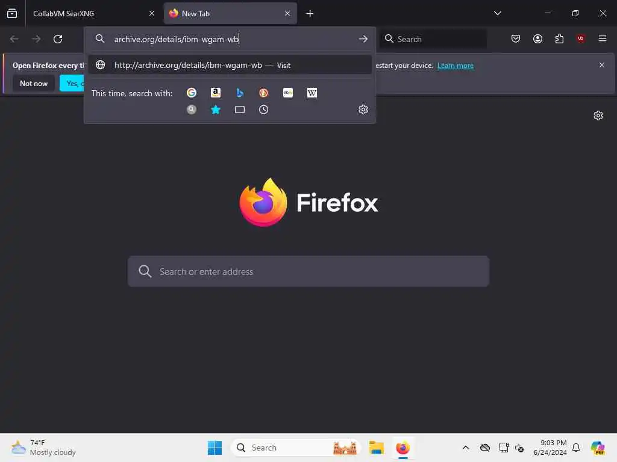The width and height of the screenshot is (617, 462).
Task: Open Firefox account icon
Action: click(x=537, y=38)
